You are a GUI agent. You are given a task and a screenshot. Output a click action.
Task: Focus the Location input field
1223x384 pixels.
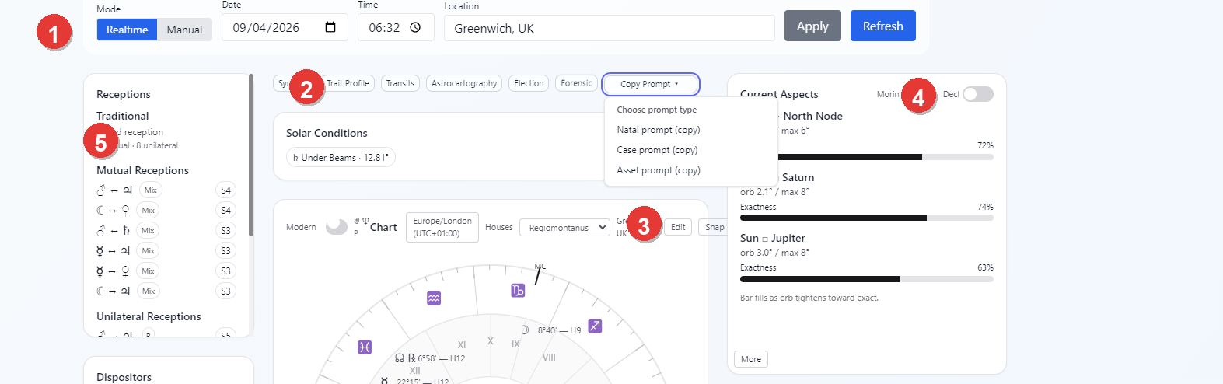coord(610,28)
